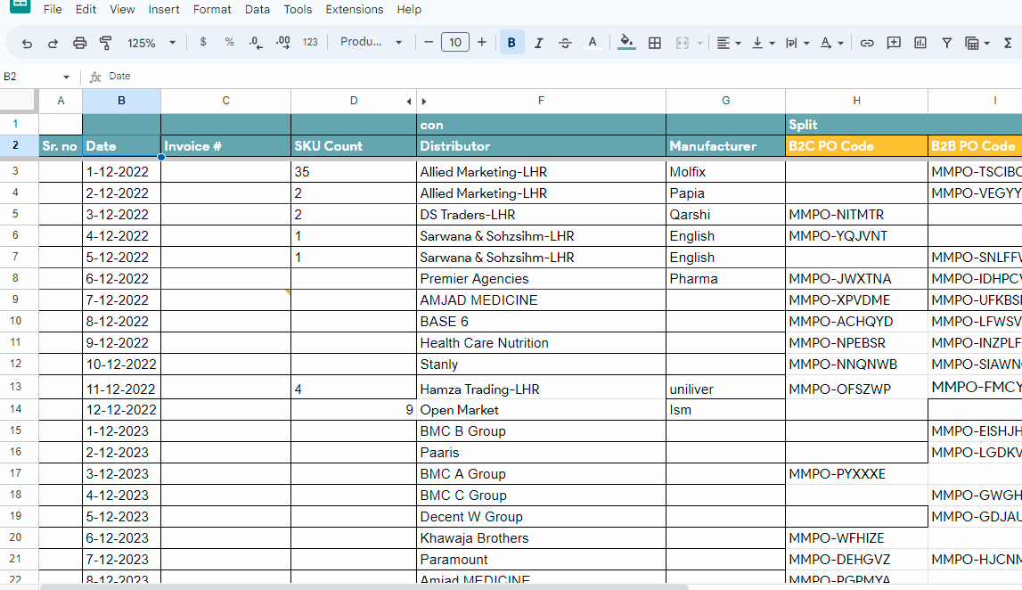Open the Tools menu
This screenshot has width=1022, height=590.
coord(298,9)
